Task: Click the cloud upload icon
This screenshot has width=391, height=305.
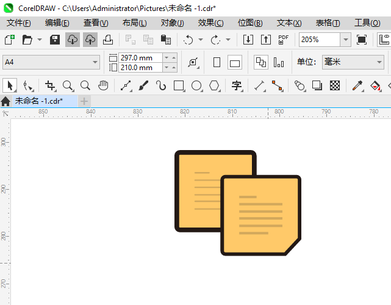Action: [90, 40]
